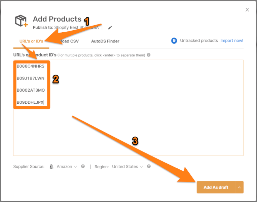Click help icon next to URL's or Product ID's
257x202 pixels.
[x=148, y=55]
